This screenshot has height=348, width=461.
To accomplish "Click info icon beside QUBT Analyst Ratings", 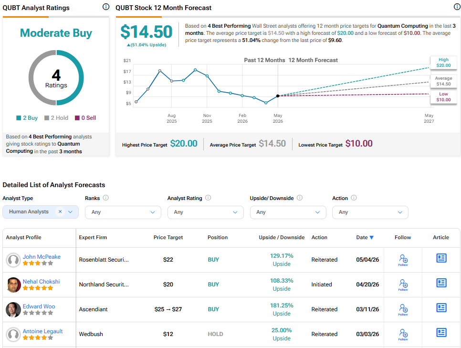I will (x=106, y=7).
